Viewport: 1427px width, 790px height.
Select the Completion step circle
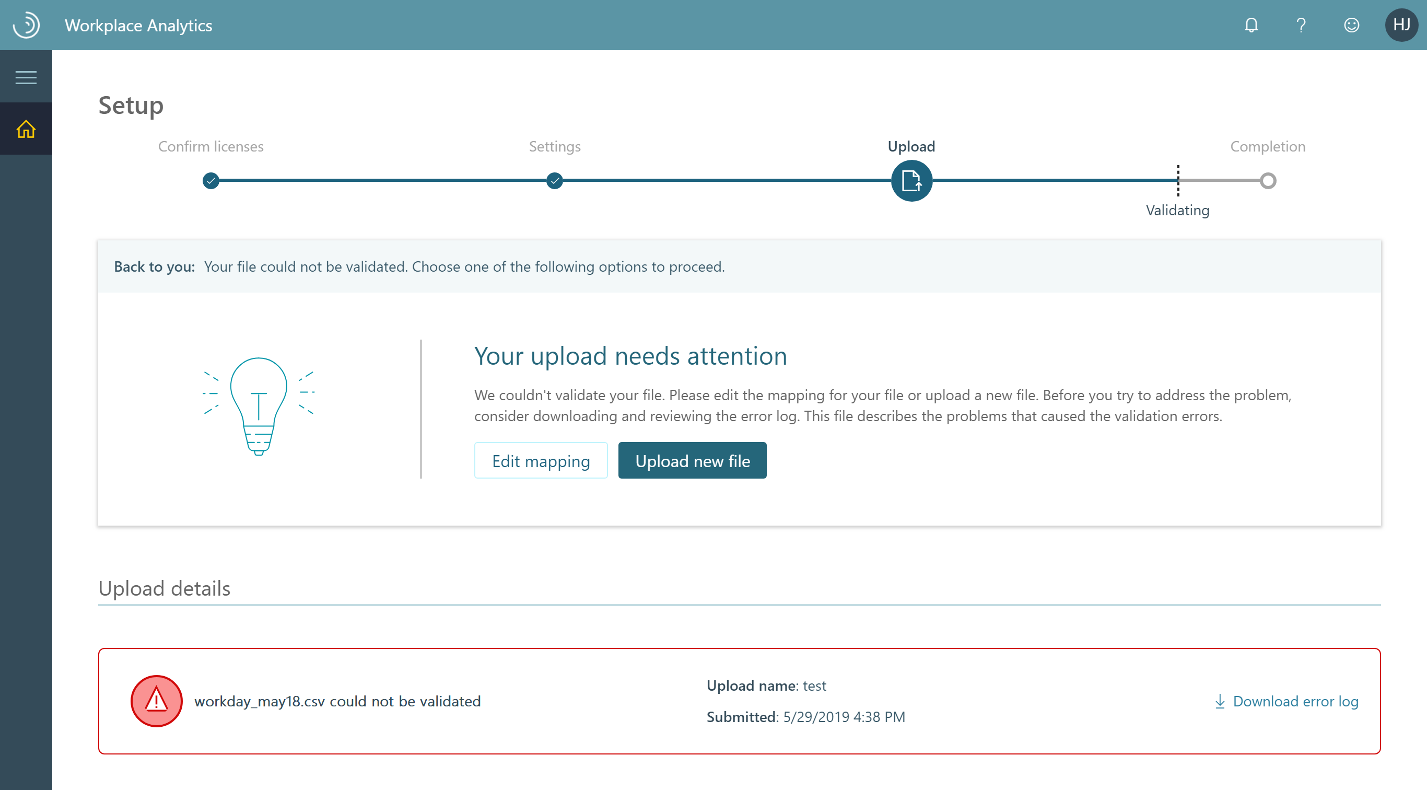(1269, 180)
